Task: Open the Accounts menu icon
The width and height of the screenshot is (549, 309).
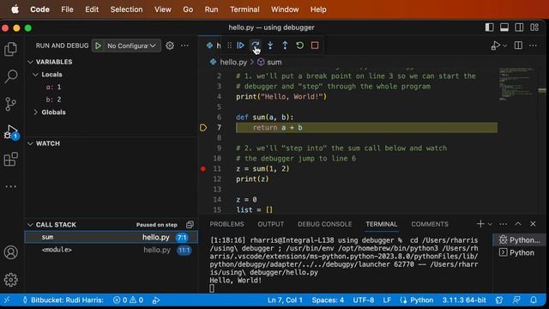Action: [10, 252]
